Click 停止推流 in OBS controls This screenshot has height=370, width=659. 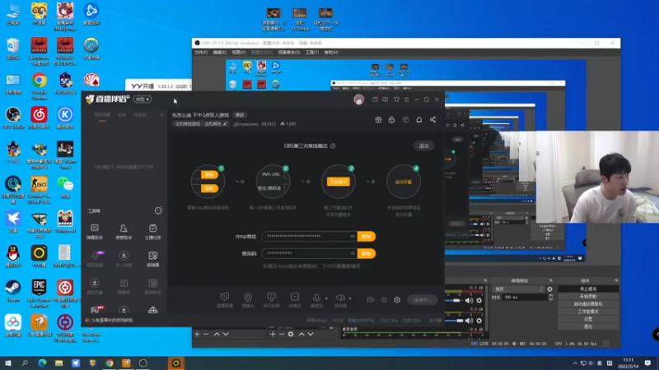pos(588,289)
